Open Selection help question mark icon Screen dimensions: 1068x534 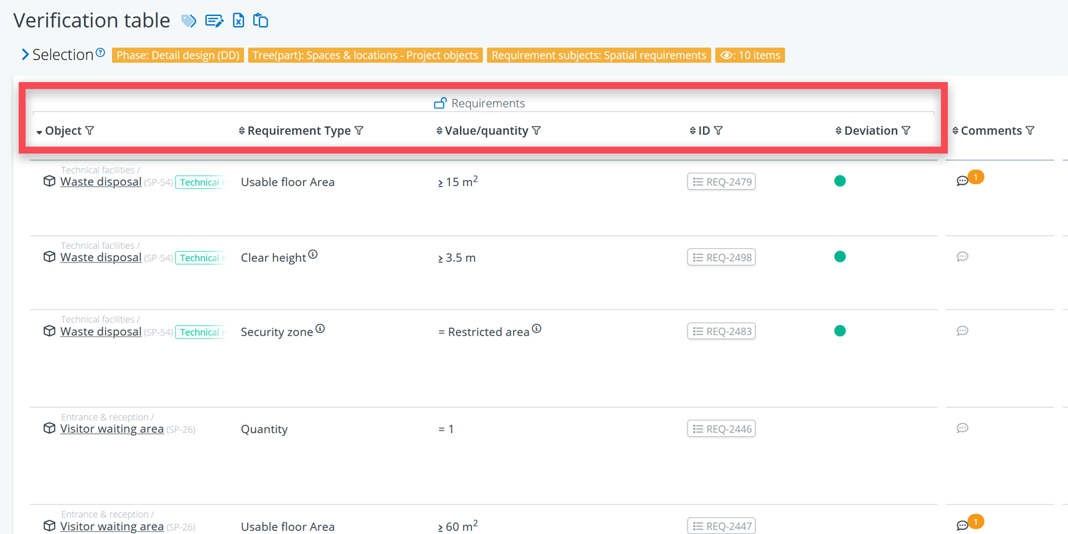[100, 53]
